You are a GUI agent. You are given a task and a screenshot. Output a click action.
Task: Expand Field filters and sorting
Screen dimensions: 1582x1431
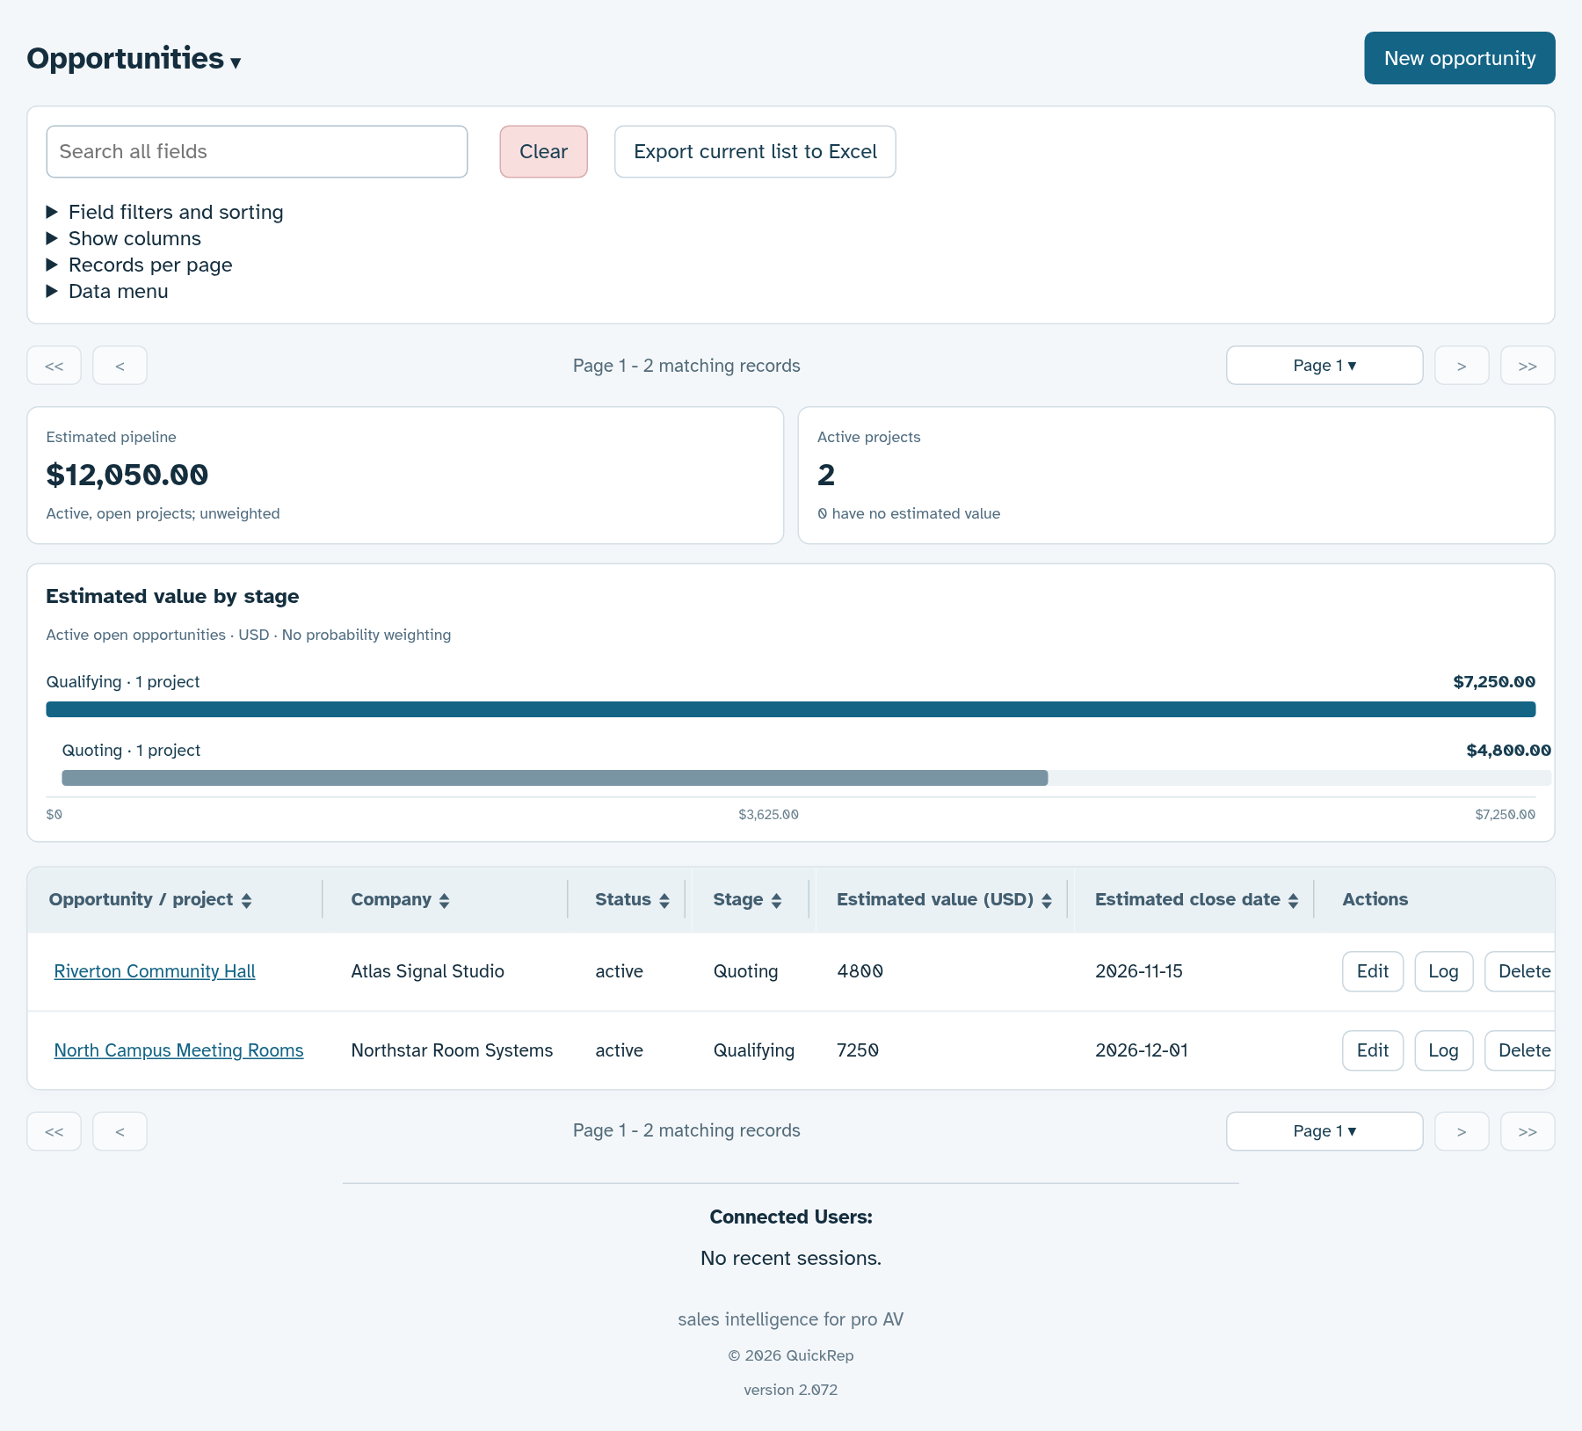[x=164, y=212]
